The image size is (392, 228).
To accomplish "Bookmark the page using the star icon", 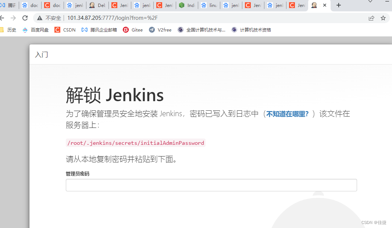I will [x=384, y=18].
